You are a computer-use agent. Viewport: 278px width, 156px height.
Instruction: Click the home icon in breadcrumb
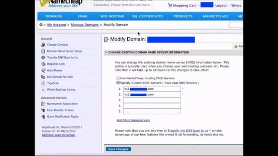[x=41, y=25]
